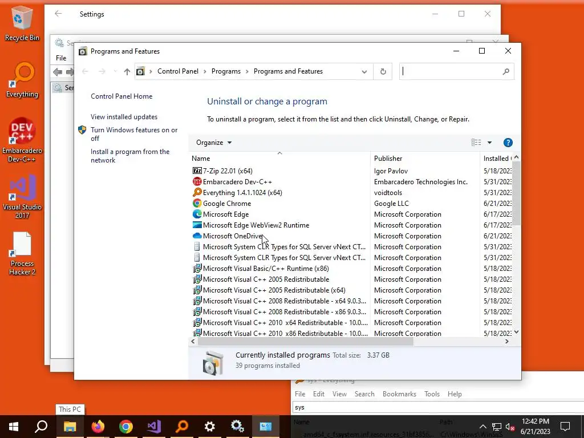Open the Edit menu in the Everything window

(318, 394)
